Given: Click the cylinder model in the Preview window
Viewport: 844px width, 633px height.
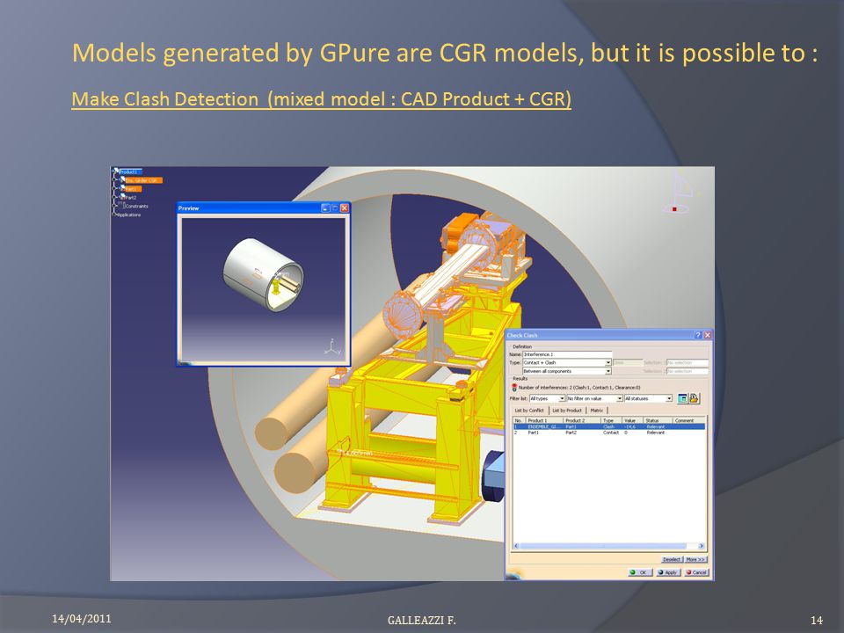Looking at the screenshot, I should (263, 274).
